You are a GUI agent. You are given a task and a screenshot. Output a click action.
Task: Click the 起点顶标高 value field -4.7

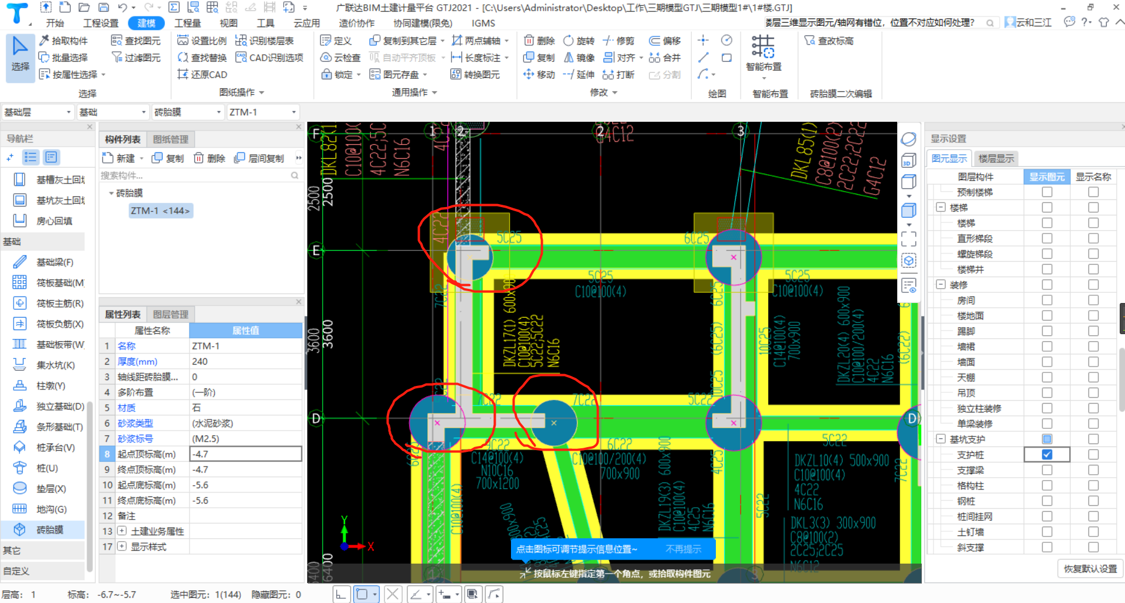245,454
